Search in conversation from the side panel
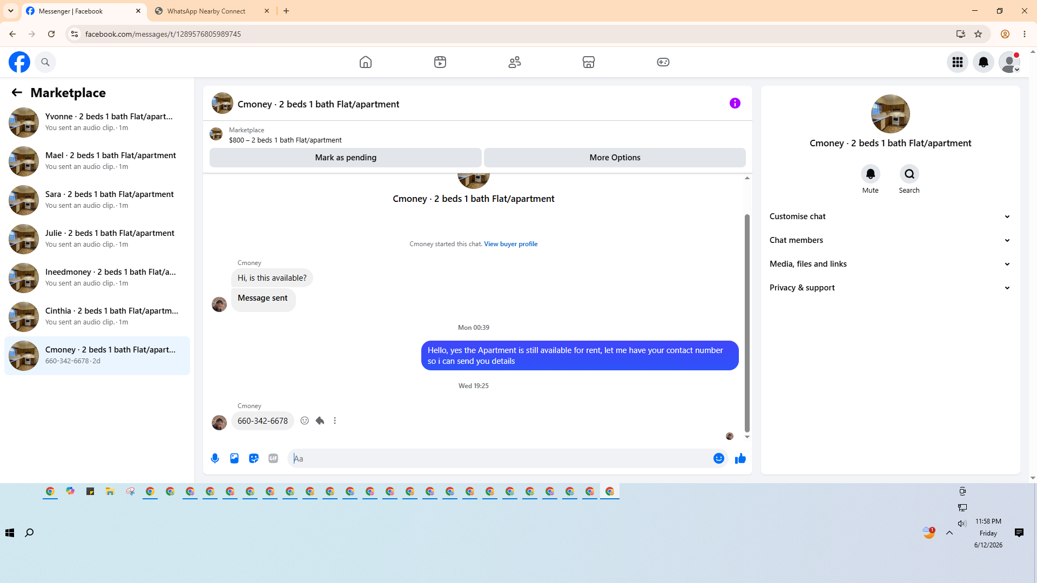This screenshot has width=1037, height=583. tap(910, 174)
